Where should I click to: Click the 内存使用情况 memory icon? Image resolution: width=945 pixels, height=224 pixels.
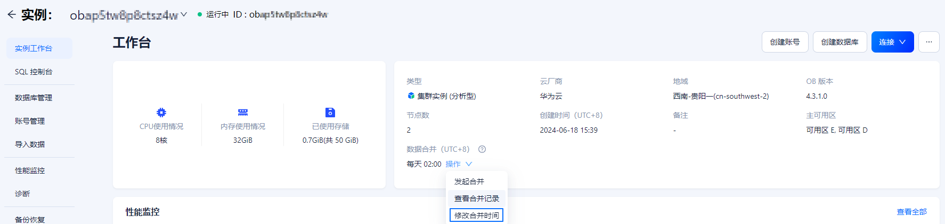[x=243, y=113]
